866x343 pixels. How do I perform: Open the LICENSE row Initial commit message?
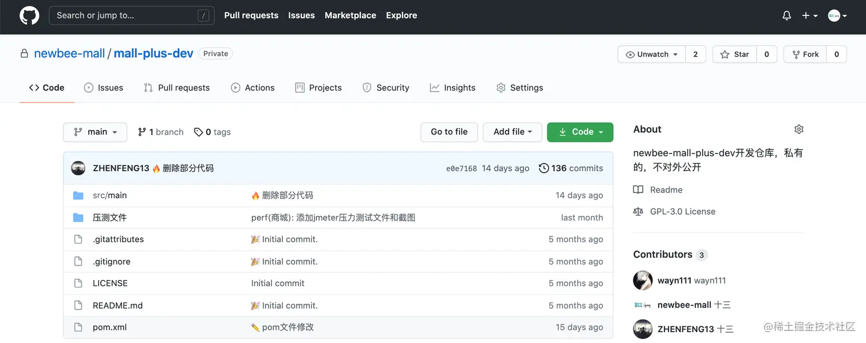pos(278,283)
